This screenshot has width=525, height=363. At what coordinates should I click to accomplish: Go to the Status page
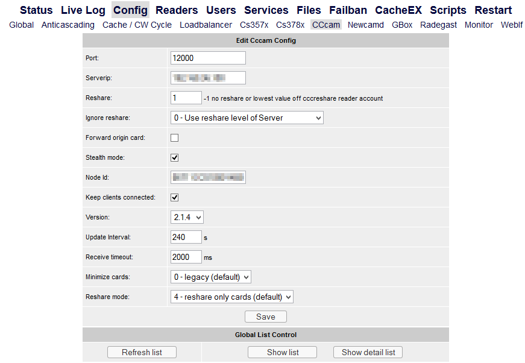pos(36,10)
